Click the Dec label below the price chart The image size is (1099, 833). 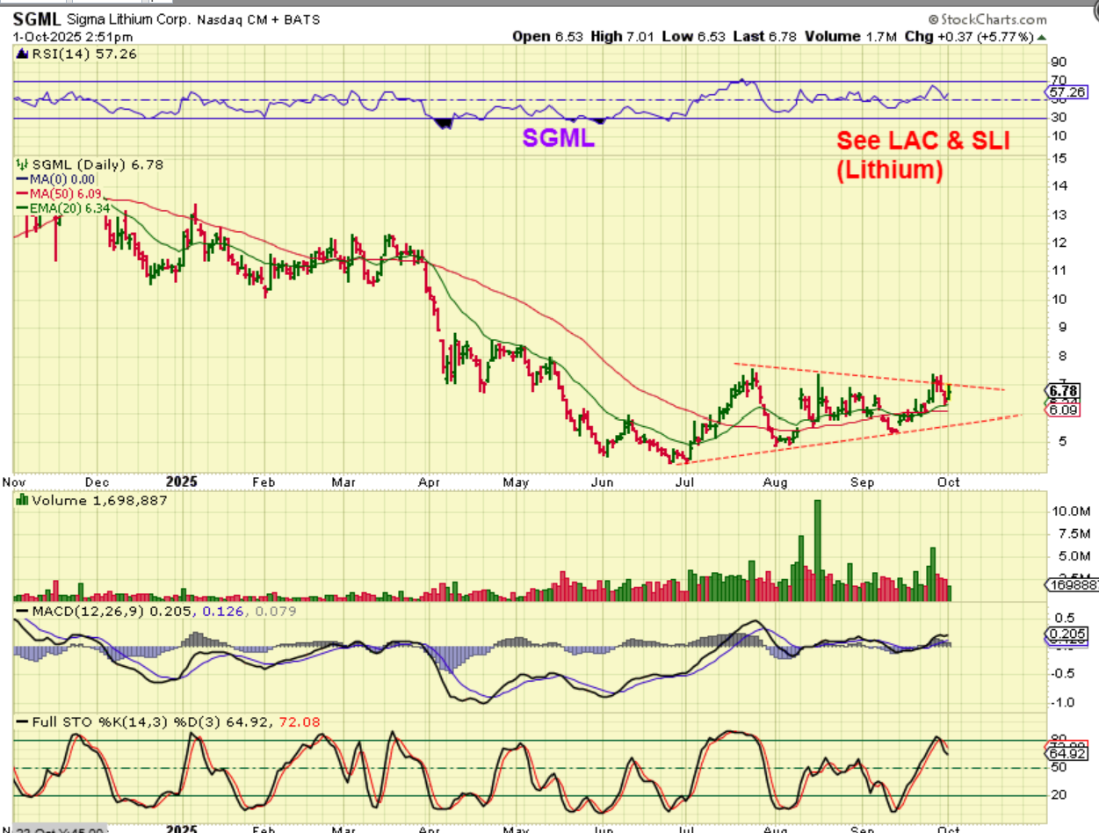[97, 482]
